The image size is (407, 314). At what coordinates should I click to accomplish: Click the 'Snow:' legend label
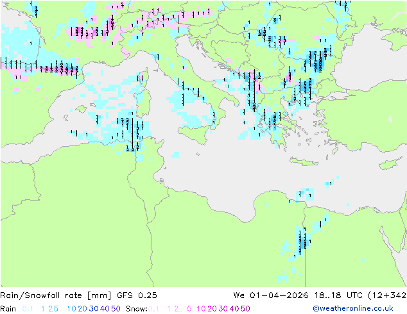pyautogui.click(x=137, y=309)
